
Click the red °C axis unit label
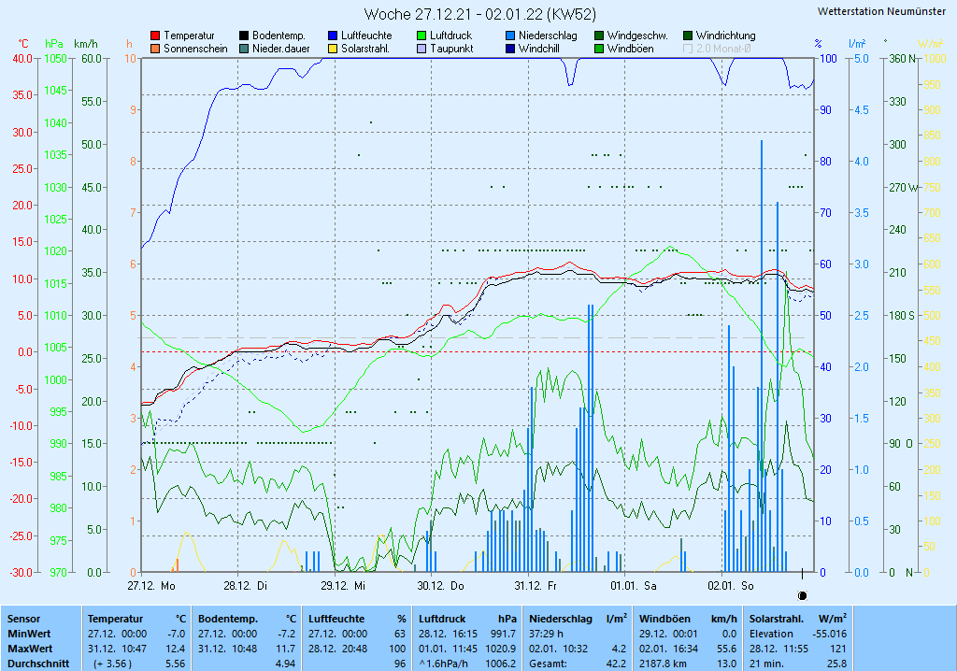(x=23, y=44)
